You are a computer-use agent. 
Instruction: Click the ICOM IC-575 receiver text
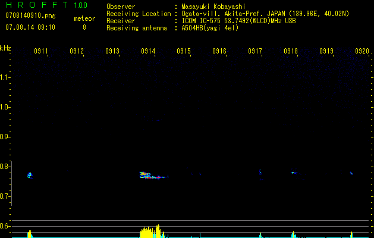(x=238, y=21)
